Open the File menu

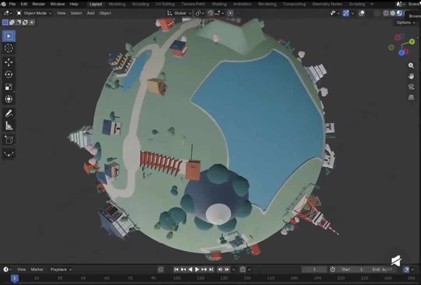[12, 4]
